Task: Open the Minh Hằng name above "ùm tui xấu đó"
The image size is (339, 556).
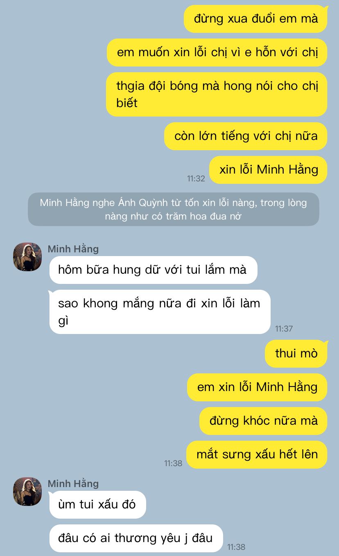Action: [73, 484]
